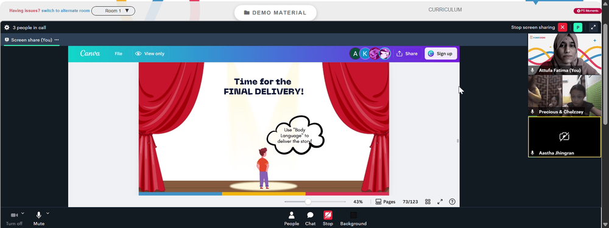
Task: Click Attufa Fatima's microphone icon
Action: pos(532,70)
